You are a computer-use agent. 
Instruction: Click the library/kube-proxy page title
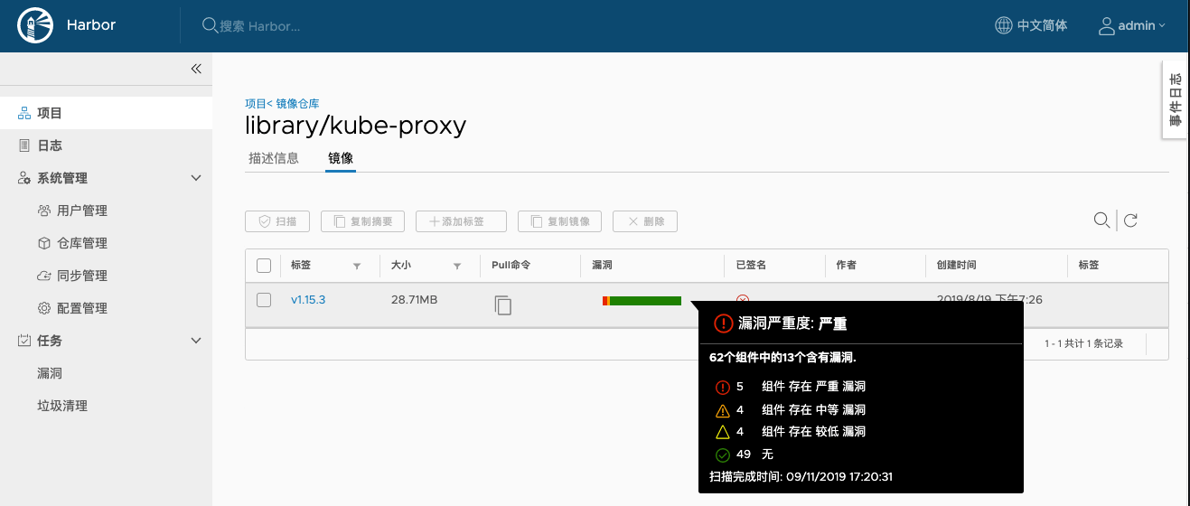356,126
